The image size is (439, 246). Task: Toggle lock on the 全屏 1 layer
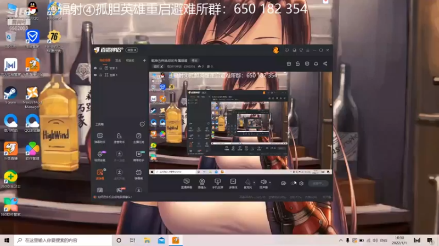[100, 75]
